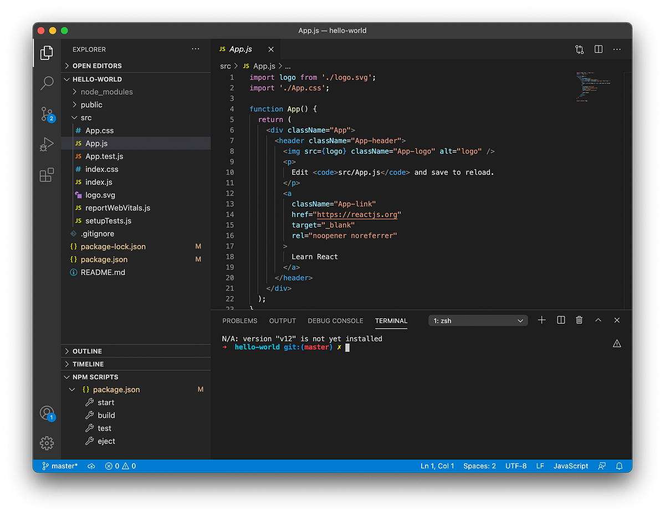Click the Accounts icon in activity bar

tap(47, 413)
